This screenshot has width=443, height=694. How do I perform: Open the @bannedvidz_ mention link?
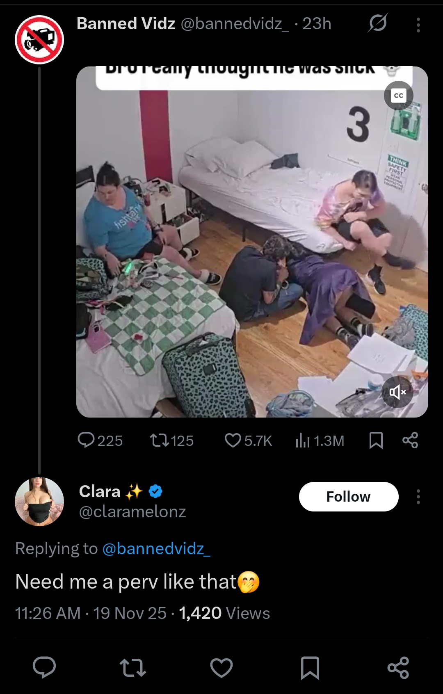coord(156,549)
